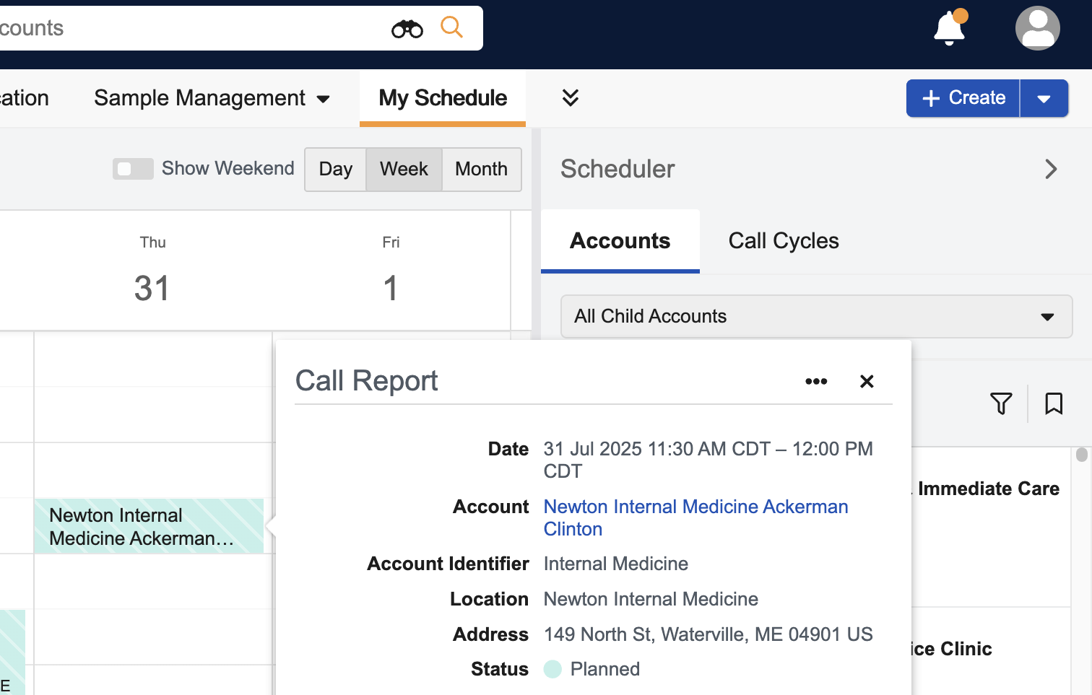Image resolution: width=1092 pixels, height=695 pixels.
Task: Collapse the Scheduler panel with chevron
Action: coord(1051,170)
